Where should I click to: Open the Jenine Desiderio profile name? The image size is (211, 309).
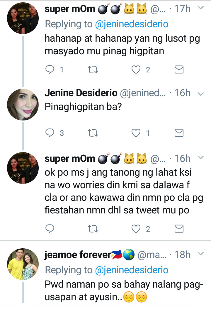80,93
